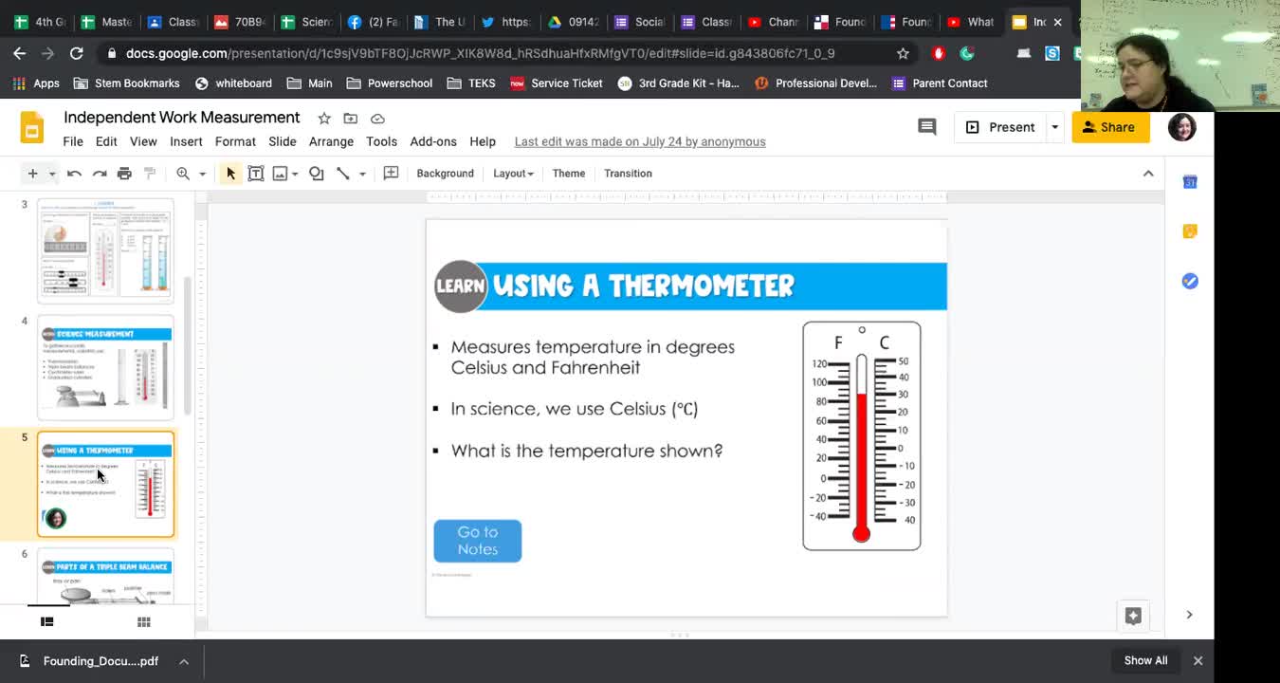Click Show All downloads
The width and height of the screenshot is (1280, 683).
tap(1145, 660)
